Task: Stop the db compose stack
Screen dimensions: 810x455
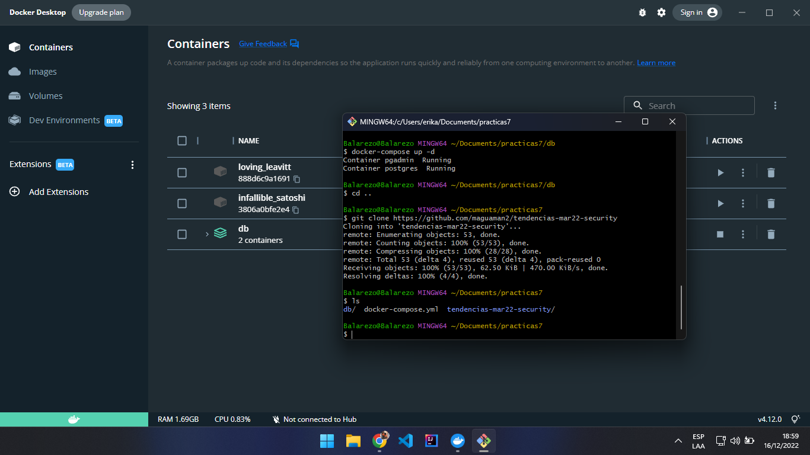Action: pyautogui.click(x=720, y=234)
